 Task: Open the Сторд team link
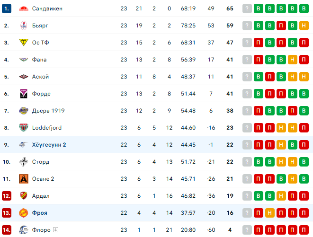point(41,162)
